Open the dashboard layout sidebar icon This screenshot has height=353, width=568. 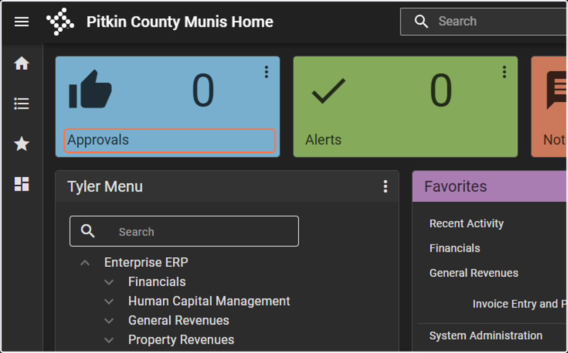(x=22, y=184)
